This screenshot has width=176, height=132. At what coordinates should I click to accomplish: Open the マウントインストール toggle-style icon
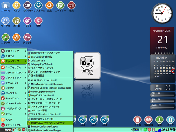27,5
